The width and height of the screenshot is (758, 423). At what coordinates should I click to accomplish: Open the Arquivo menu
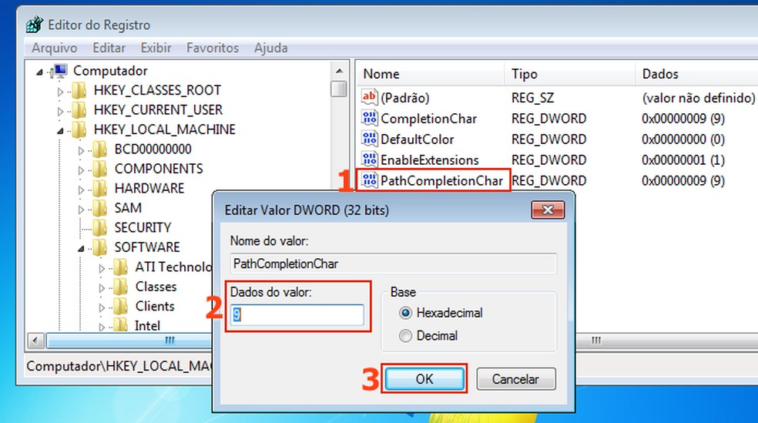click(54, 48)
